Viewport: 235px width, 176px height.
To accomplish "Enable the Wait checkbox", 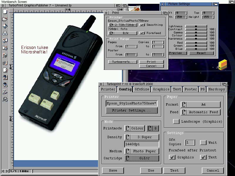I will pyautogui.click(x=203, y=142).
